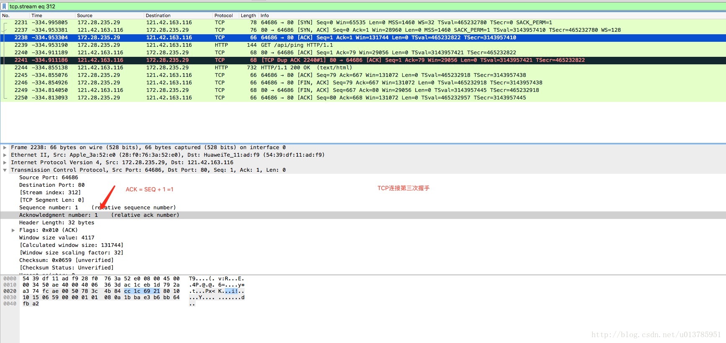Select packet 2237 SYN, ACK row
Viewport: 726px width, 343px height.
coord(363,30)
